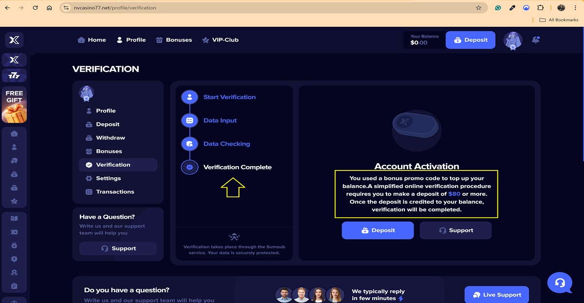The height and width of the screenshot is (303, 584).
Task: Select the Verification Complete step
Action: tap(237, 167)
